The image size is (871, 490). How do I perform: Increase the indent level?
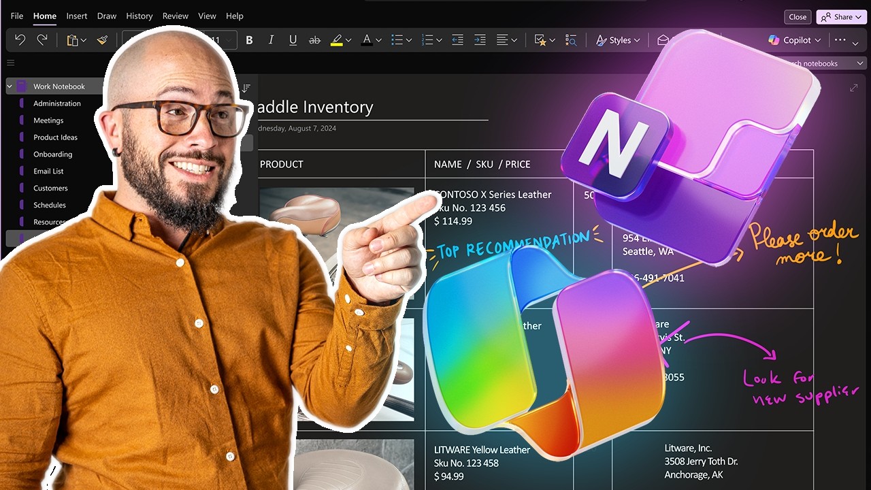coord(480,40)
